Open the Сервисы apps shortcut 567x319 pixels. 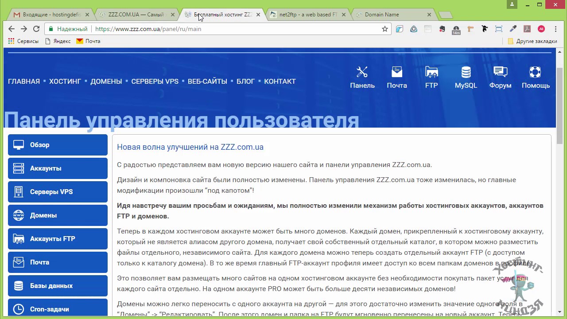point(23,41)
